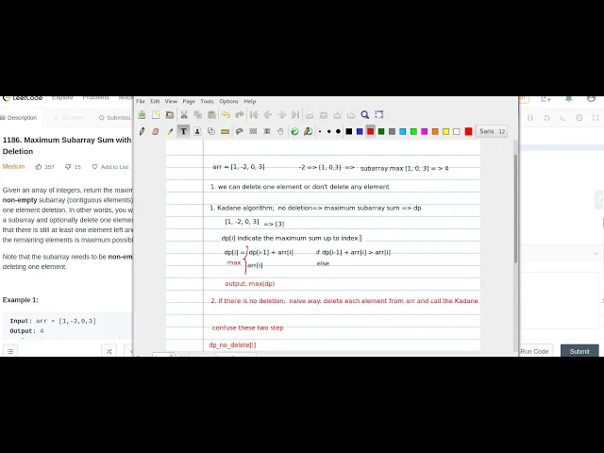Pick the dark green color swatch
This screenshot has height=453, width=604.
click(x=381, y=131)
